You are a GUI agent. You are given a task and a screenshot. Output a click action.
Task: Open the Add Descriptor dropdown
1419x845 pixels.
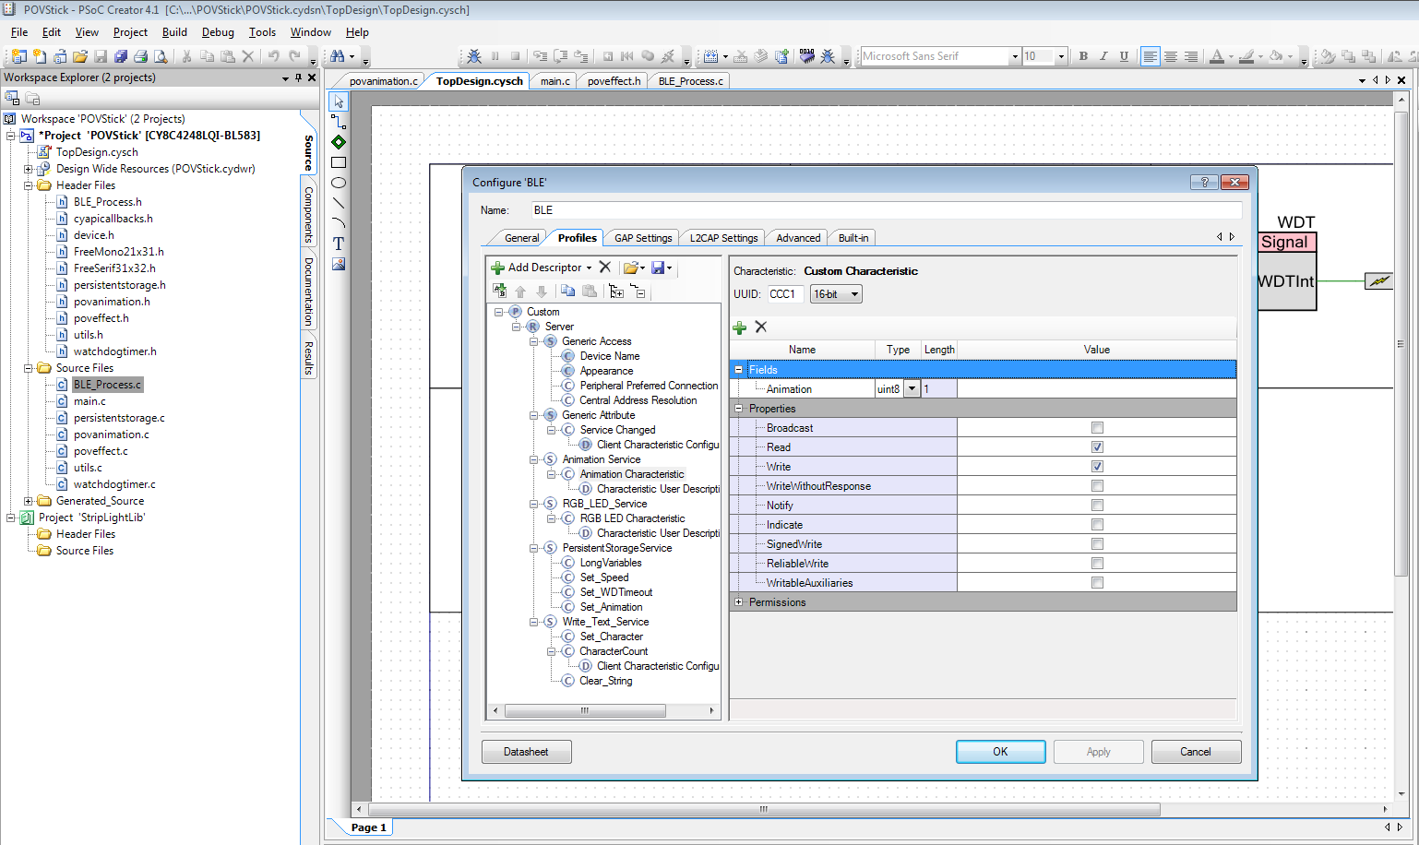click(590, 268)
